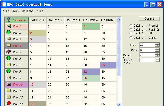
Task: Click the application icon in title bar
Action: [x=4, y=4]
